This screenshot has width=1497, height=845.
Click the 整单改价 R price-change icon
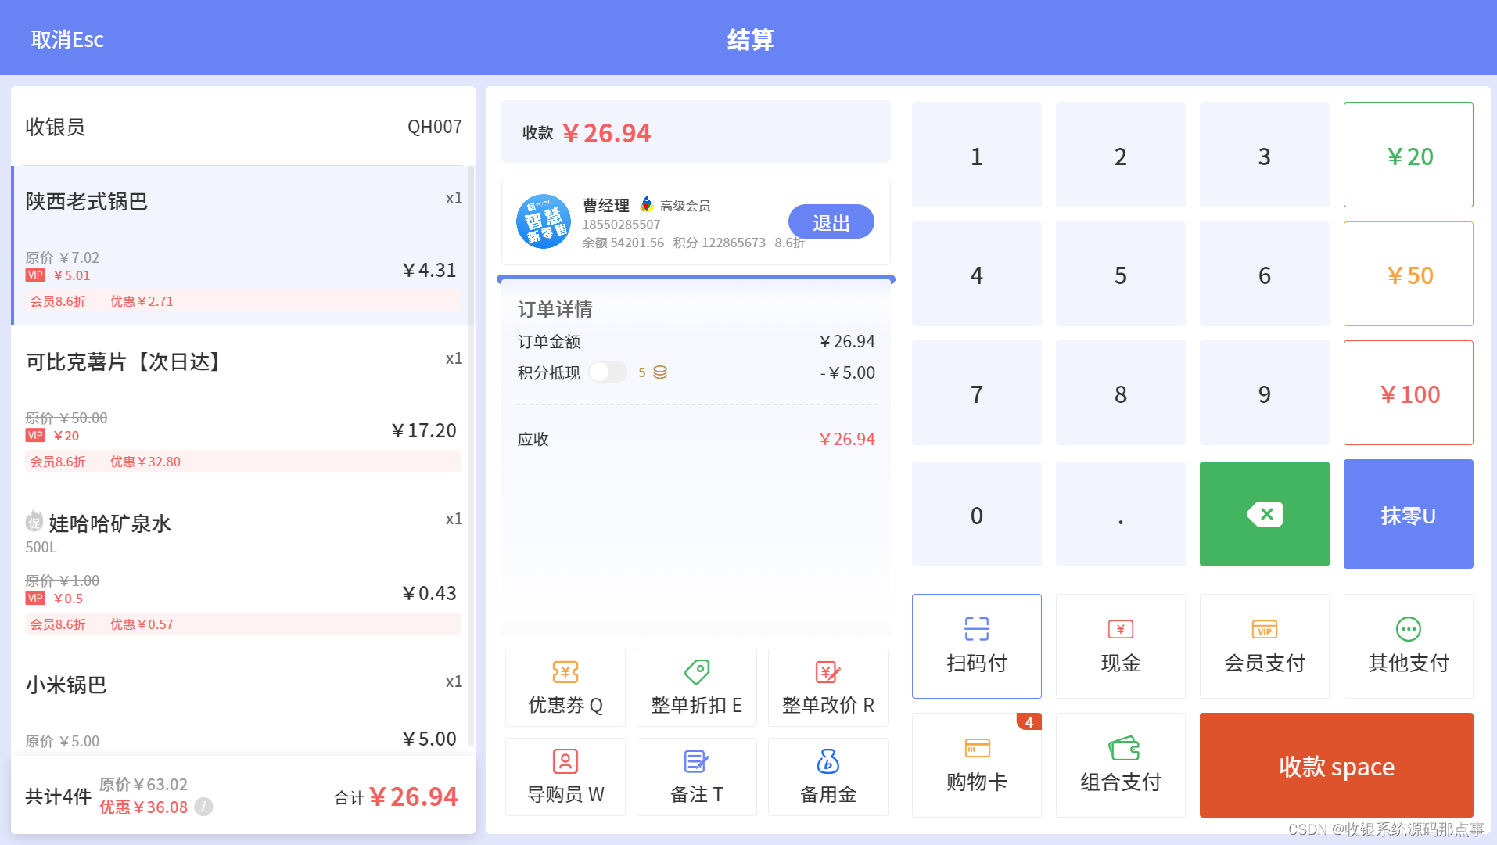coord(827,687)
